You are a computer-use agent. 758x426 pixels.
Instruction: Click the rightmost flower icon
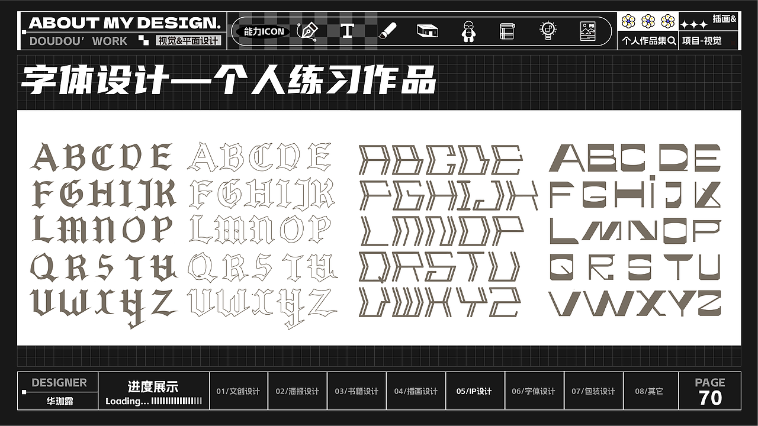(x=668, y=22)
